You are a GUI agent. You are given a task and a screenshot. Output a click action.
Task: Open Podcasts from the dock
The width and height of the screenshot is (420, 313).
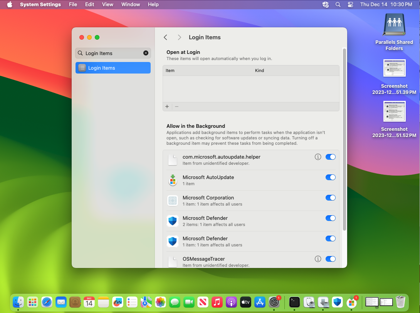coord(231,302)
